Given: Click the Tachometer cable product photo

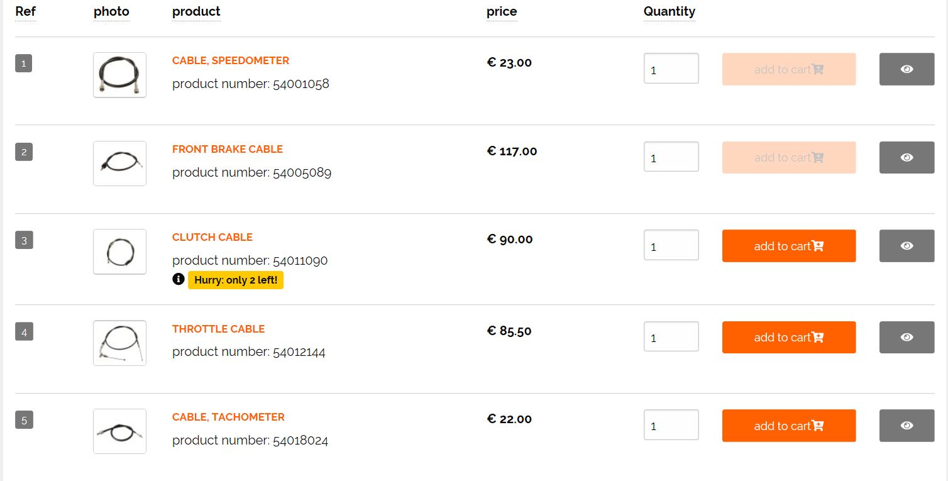Looking at the screenshot, I should click(119, 431).
